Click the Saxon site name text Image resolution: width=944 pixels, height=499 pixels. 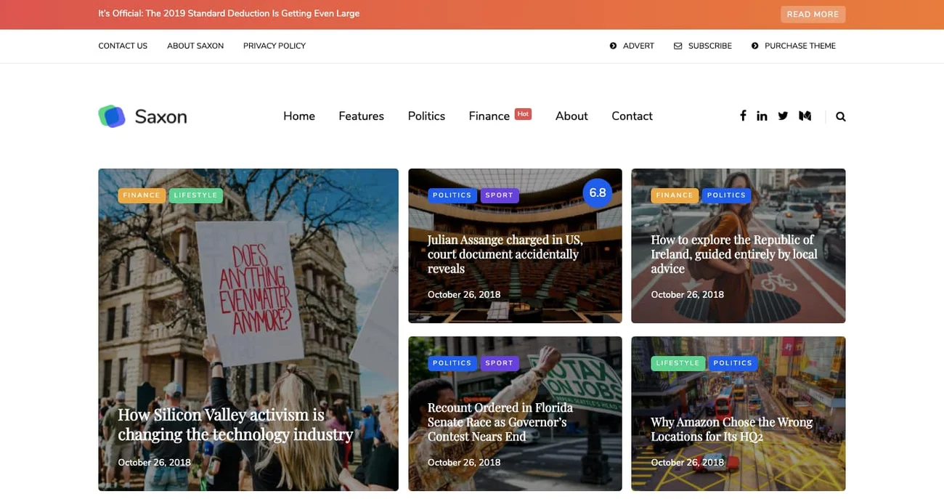click(160, 116)
